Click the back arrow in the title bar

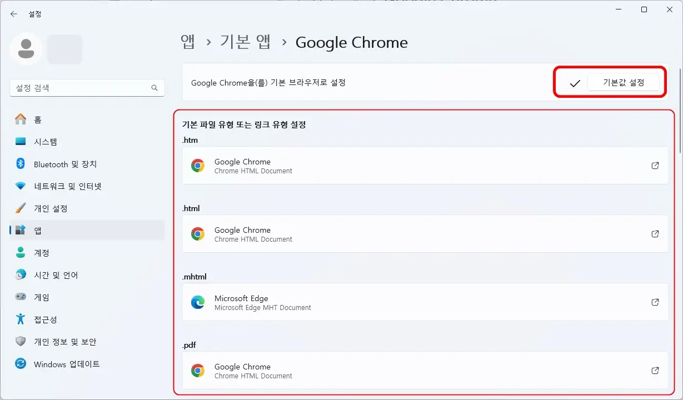pyautogui.click(x=14, y=14)
